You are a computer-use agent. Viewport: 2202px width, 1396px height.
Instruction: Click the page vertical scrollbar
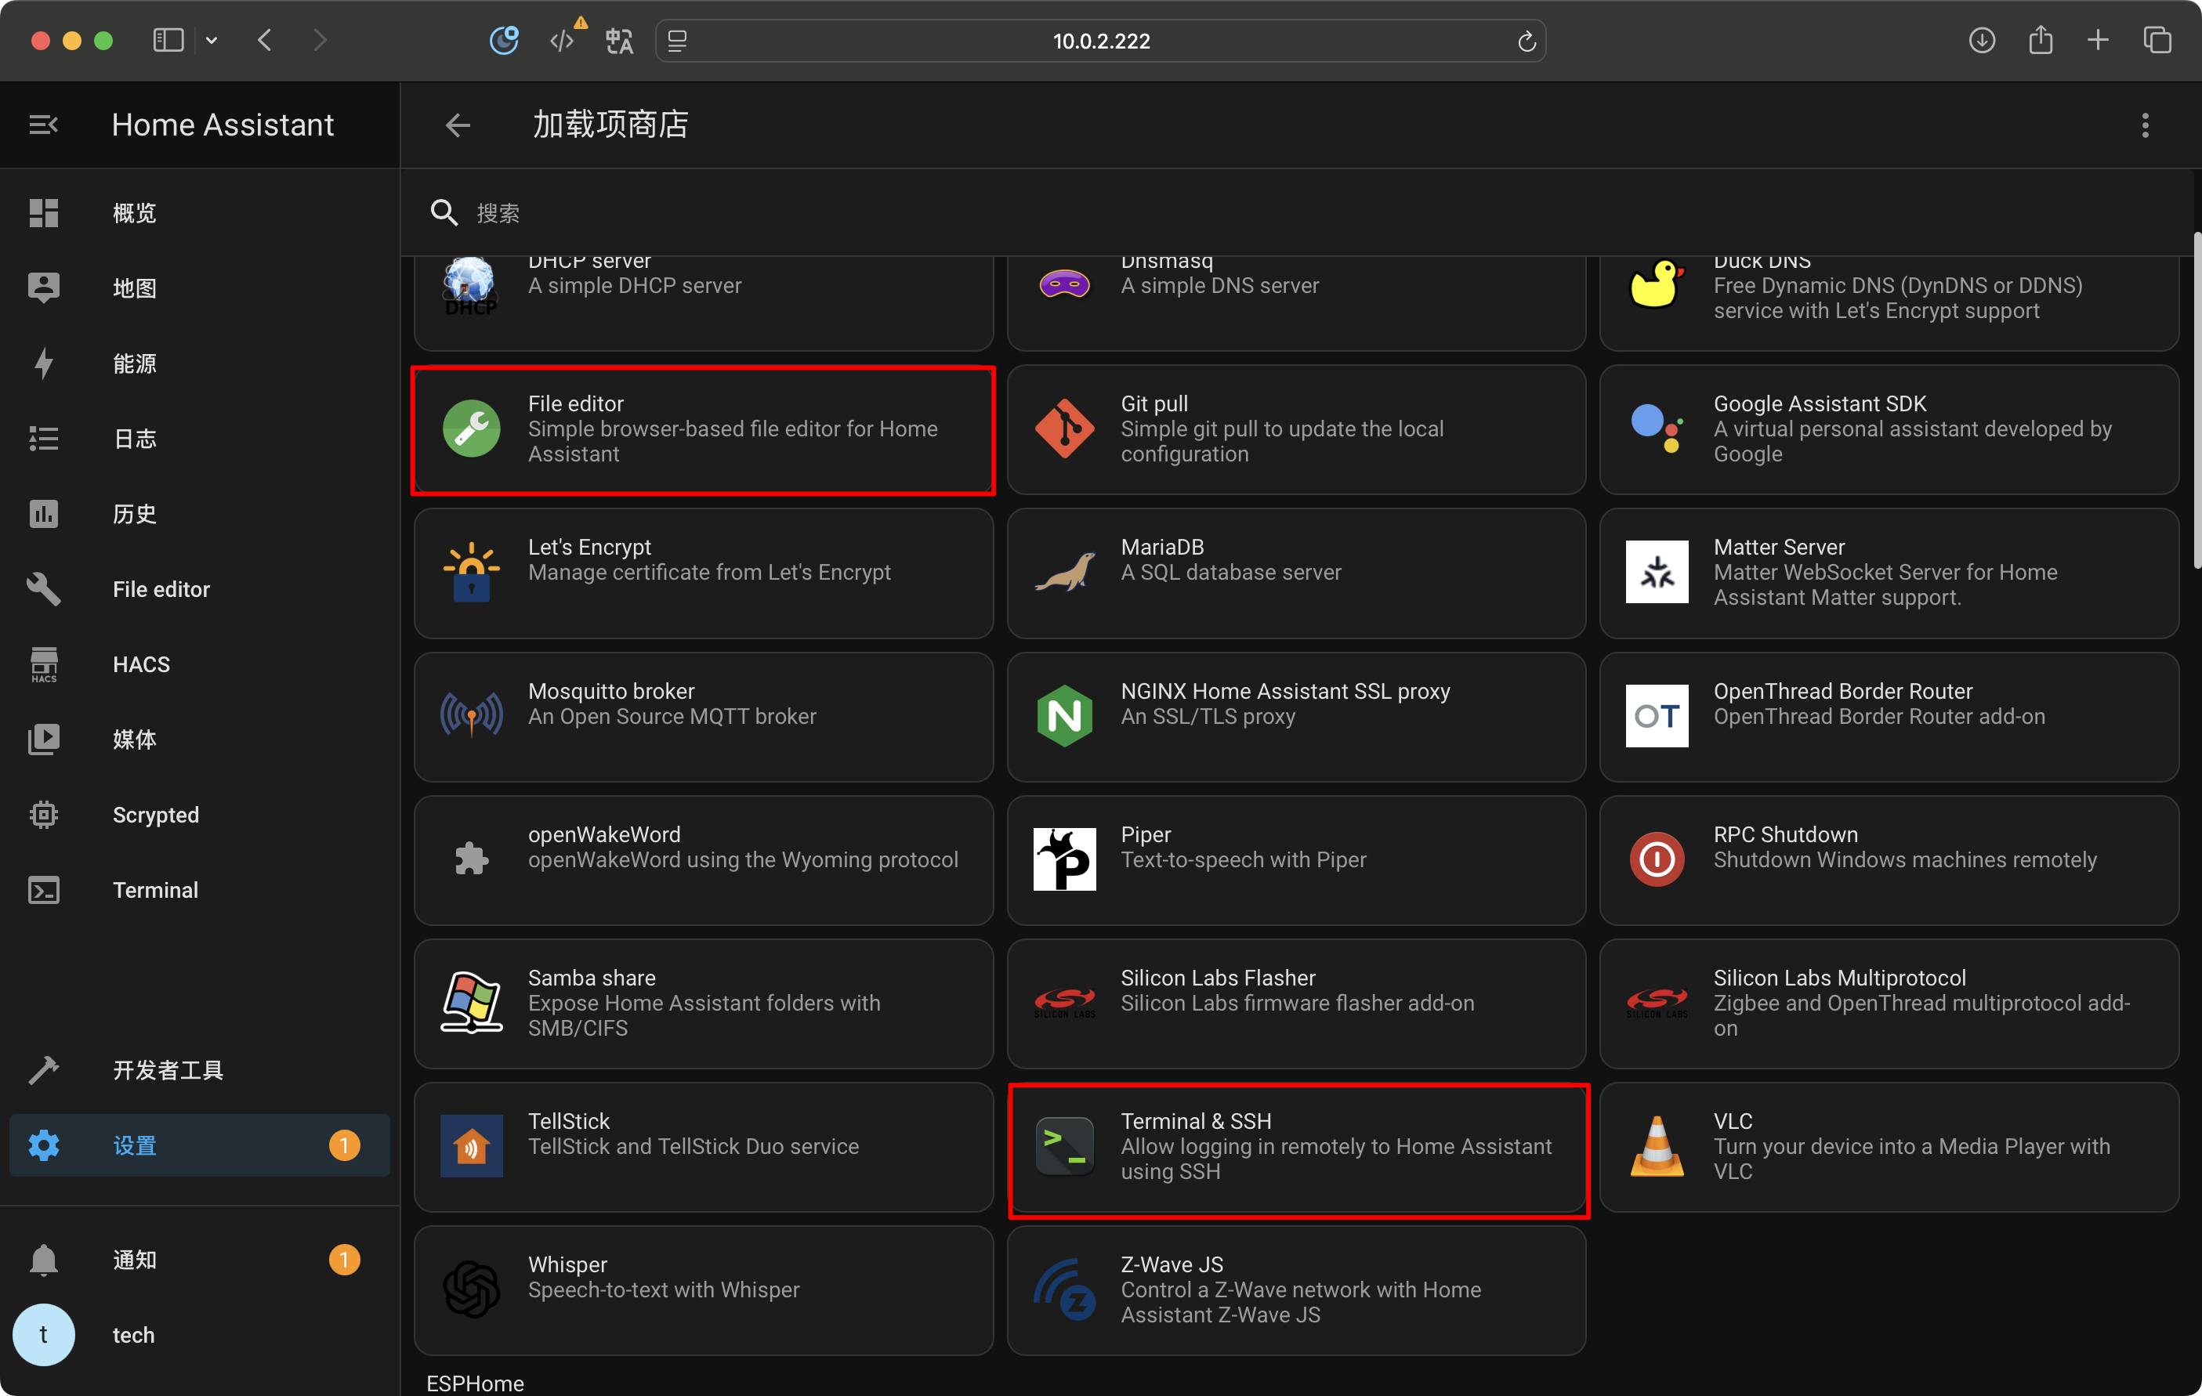click(2196, 400)
